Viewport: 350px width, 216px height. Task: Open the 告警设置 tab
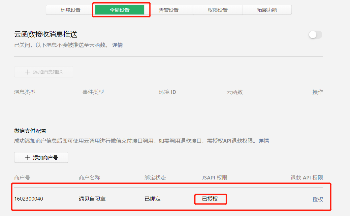pyautogui.click(x=169, y=10)
